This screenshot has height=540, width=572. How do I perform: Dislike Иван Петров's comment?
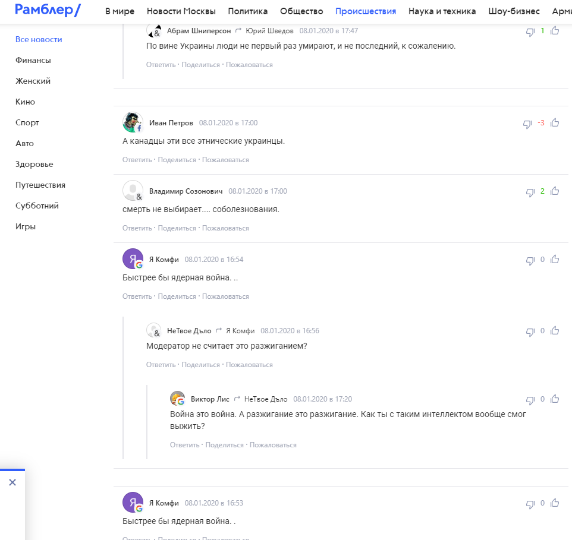pyautogui.click(x=527, y=124)
